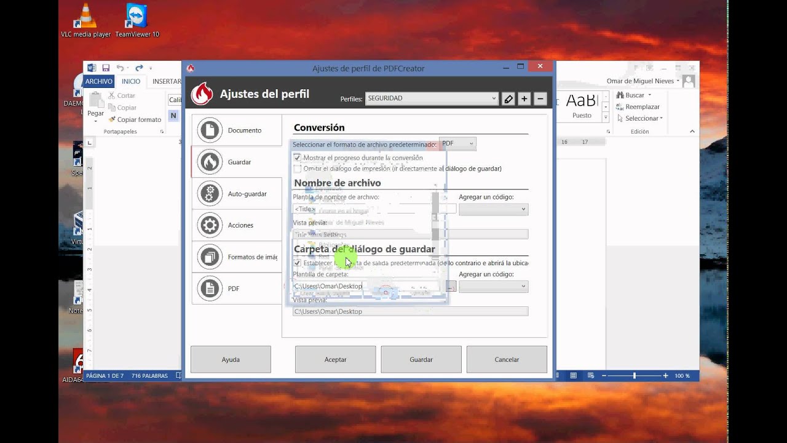787x443 pixels.
Task: Open the PDF settings sidebar icon
Action: coord(210,289)
